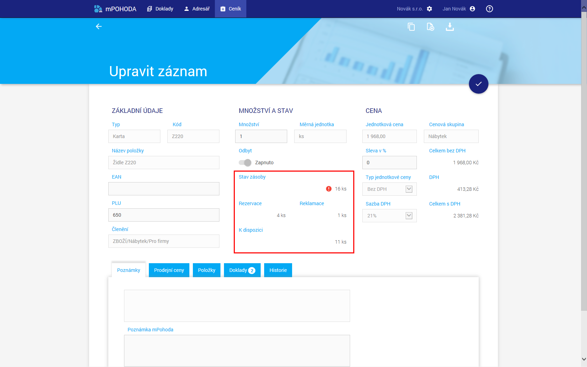
Task: Open the Doklady menu in top bar
Action: (160, 9)
